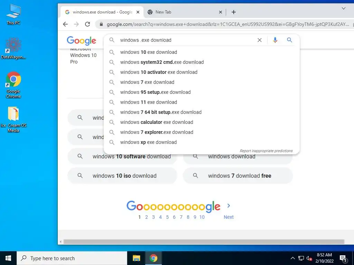Image resolution: width=354 pixels, height=265 pixels.
Task: Select Ice Cream OS Media folder icon
Action: click(x=13, y=119)
